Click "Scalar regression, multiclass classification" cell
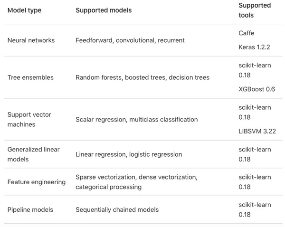This screenshot has width=285, height=227. [136, 120]
